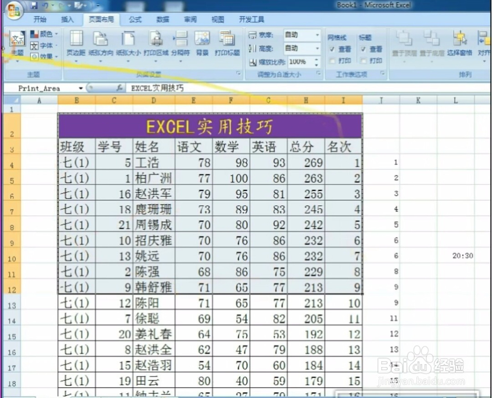Click 打印标题 print titles icon
Screen dimensions: 492x398
[x=227, y=43]
